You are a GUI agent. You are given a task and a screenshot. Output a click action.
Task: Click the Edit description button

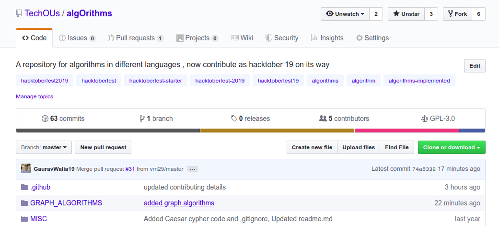pyautogui.click(x=475, y=66)
